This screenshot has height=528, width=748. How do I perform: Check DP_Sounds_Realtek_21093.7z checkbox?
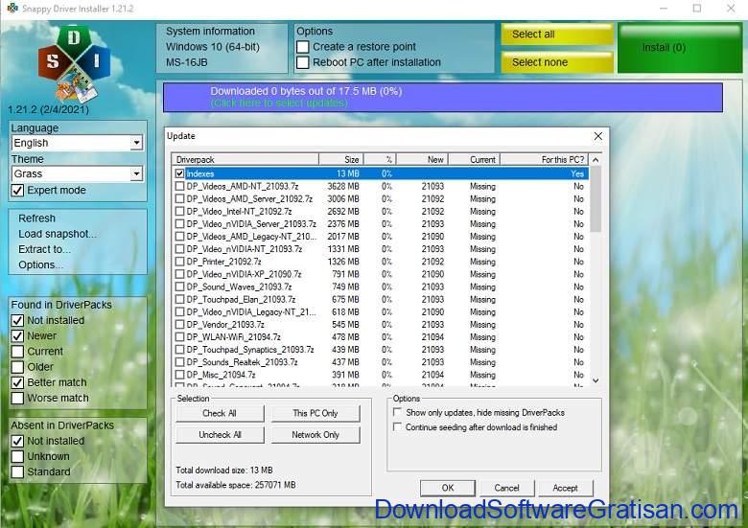pos(180,362)
